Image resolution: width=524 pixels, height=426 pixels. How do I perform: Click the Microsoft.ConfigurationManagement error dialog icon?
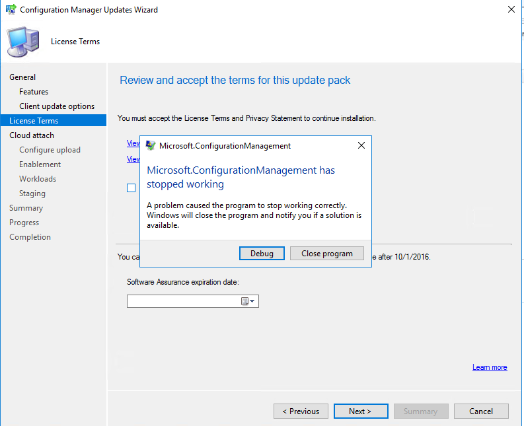click(x=151, y=146)
